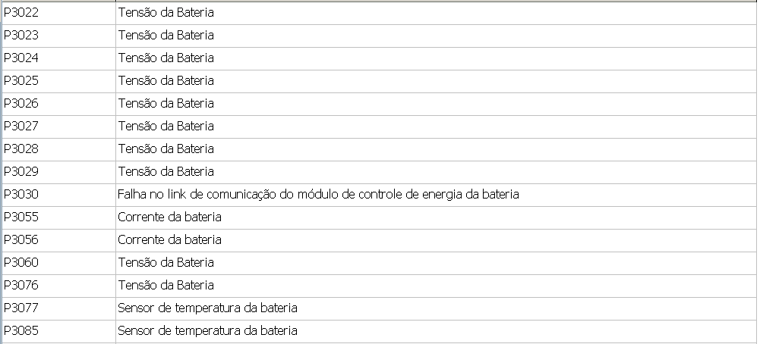Click 'Corrente da bateria' description for P3055

click(x=169, y=217)
